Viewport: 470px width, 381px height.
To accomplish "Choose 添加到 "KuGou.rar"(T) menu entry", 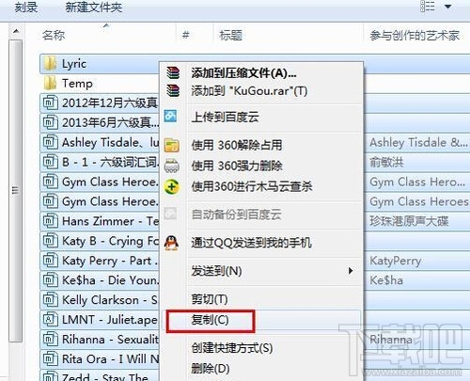I will [249, 91].
